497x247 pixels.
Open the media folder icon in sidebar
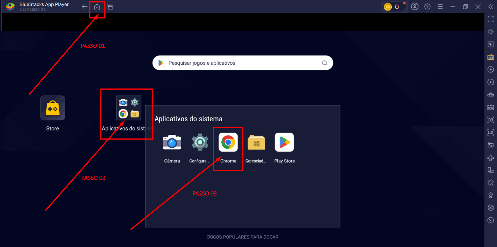tap(491, 145)
